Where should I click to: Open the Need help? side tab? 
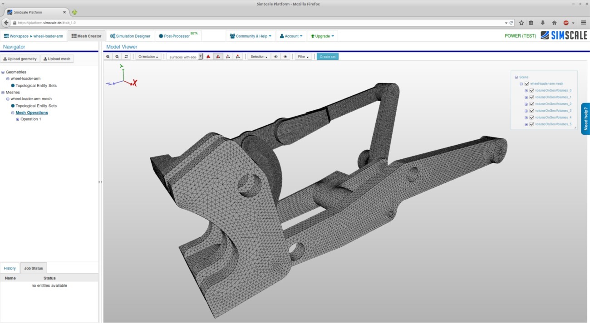coord(585,118)
